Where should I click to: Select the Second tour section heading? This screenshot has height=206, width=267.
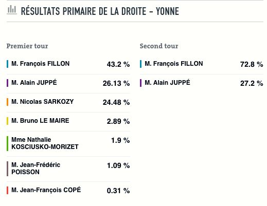(159, 46)
